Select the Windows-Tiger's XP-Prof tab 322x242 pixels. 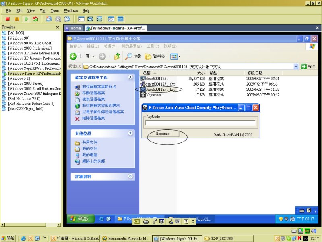pyautogui.click(x=116, y=28)
